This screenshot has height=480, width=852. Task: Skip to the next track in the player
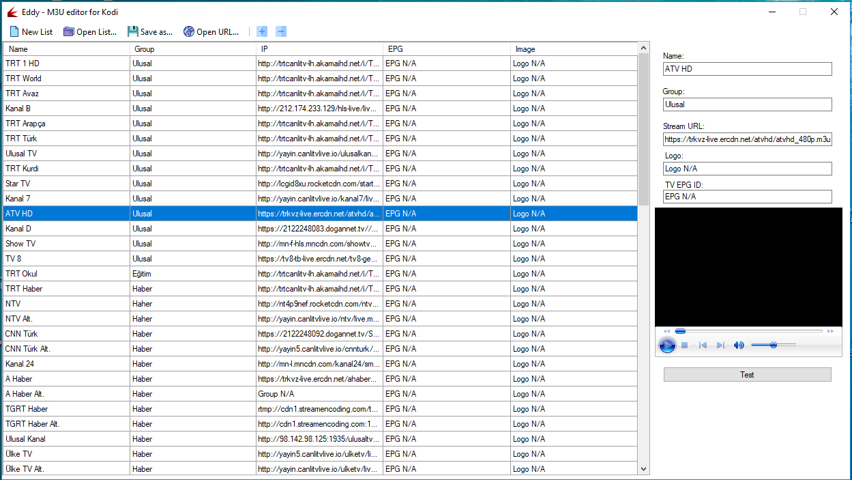point(720,345)
